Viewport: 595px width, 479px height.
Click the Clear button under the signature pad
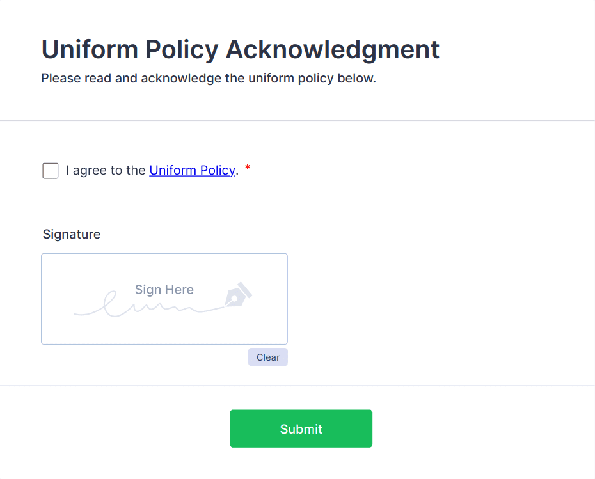click(267, 357)
